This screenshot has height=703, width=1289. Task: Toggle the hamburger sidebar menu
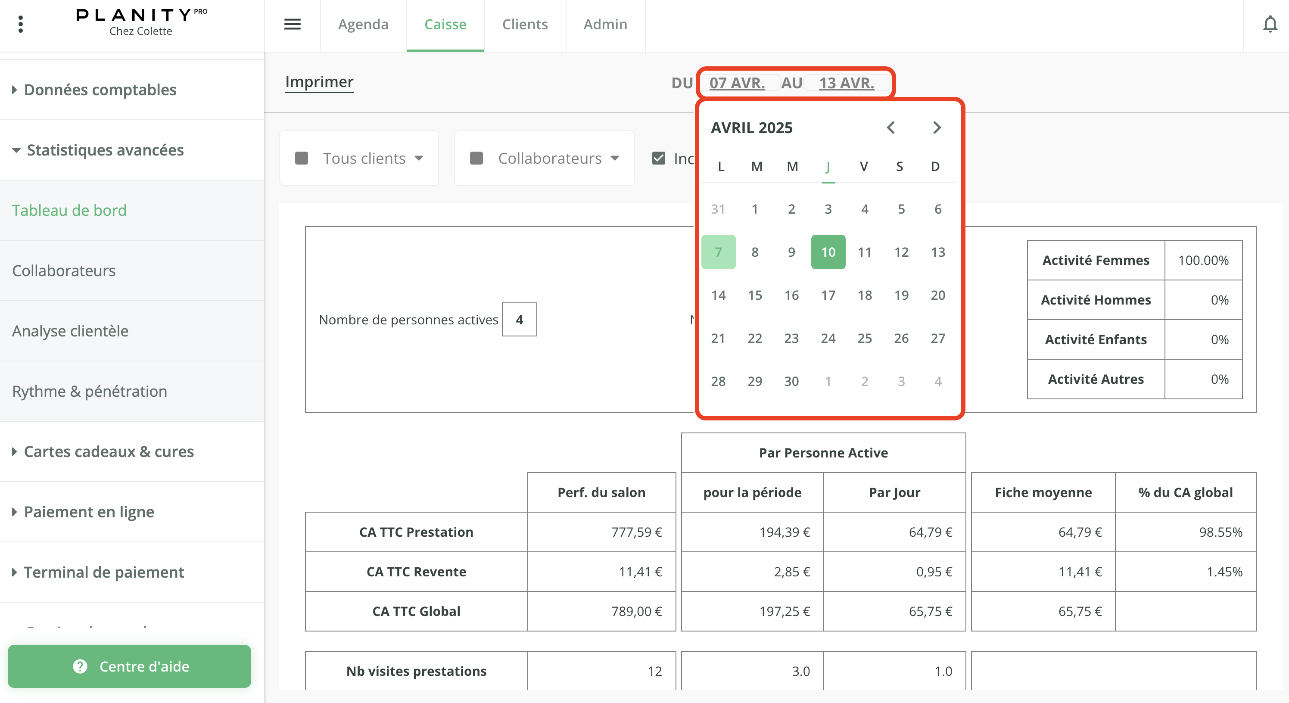pyautogui.click(x=292, y=24)
